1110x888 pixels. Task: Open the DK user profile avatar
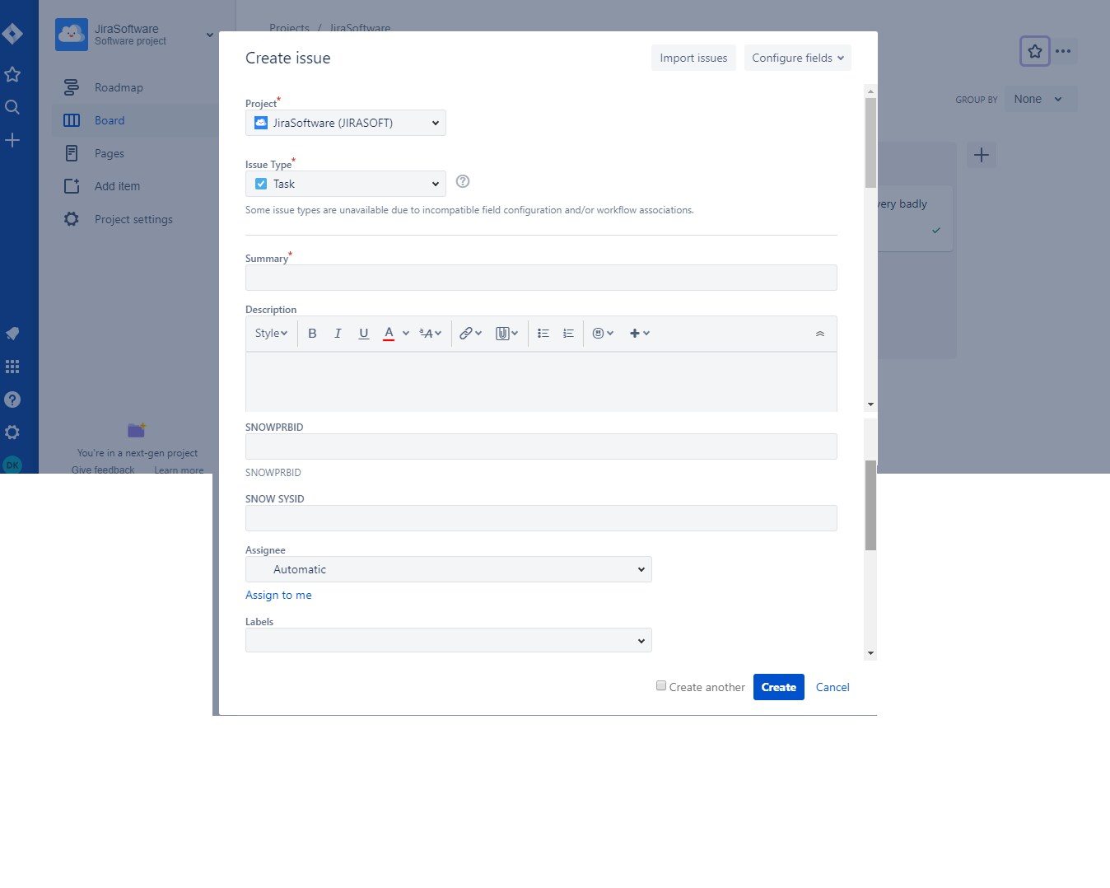tap(12, 465)
